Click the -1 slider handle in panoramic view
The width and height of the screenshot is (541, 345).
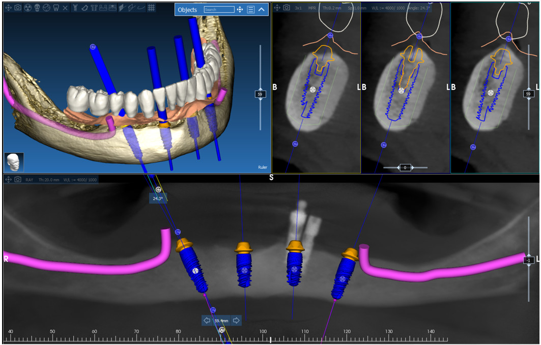click(x=529, y=260)
